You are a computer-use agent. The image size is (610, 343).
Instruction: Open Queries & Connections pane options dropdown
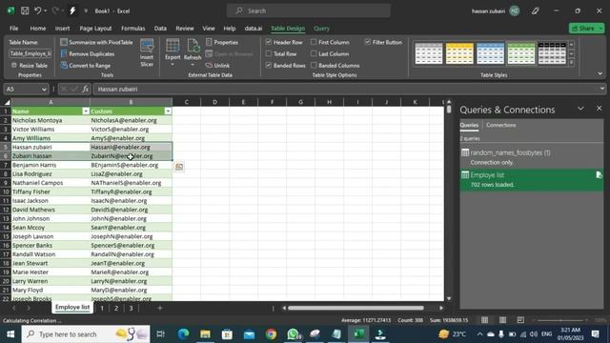[580, 109]
